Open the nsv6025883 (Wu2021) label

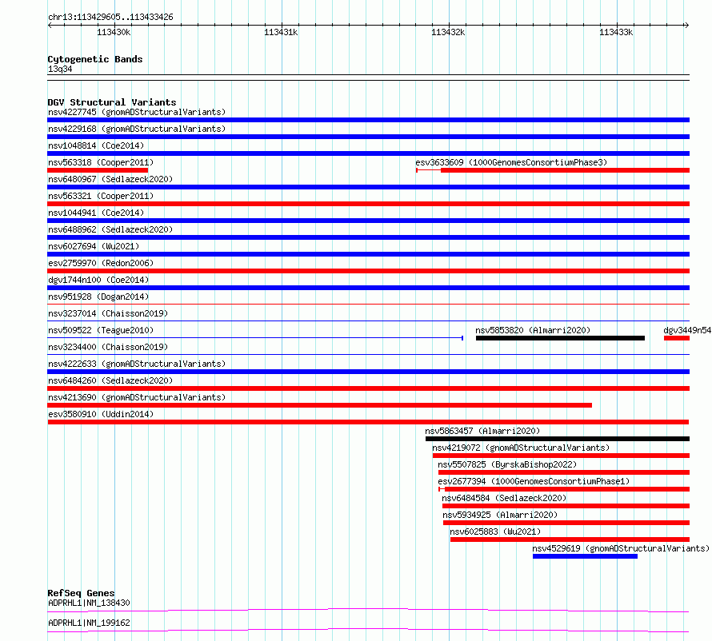click(x=495, y=532)
